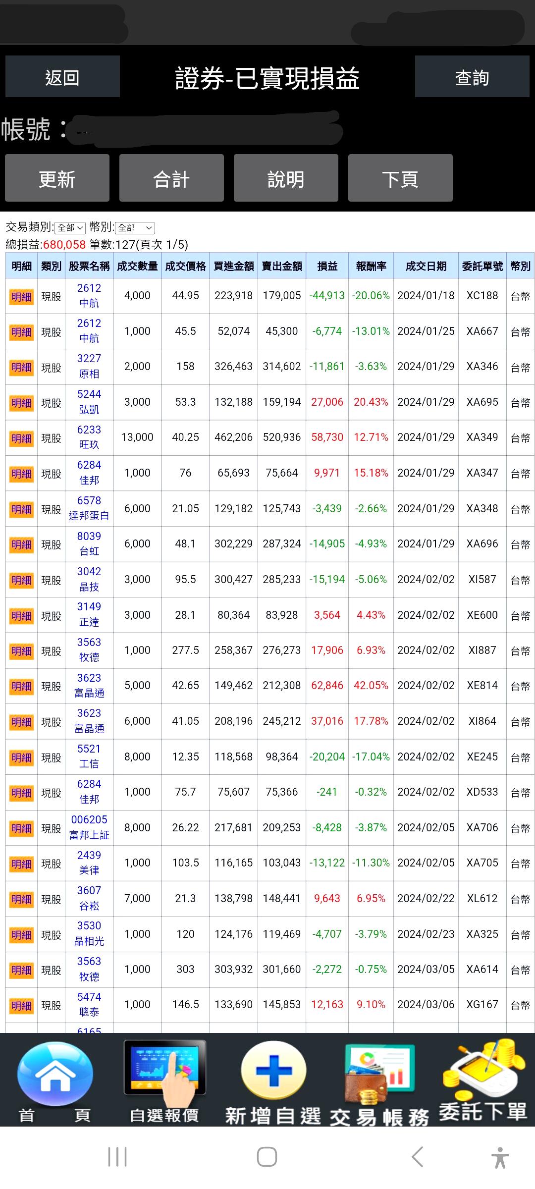Open the 合計 totals button
Image resolution: width=535 pixels, height=1189 pixels.
tap(171, 178)
